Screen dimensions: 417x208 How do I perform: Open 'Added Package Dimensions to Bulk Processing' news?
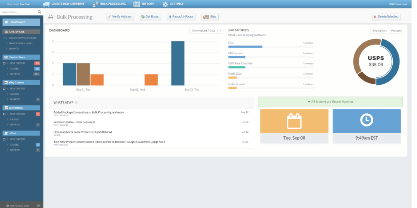click(x=88, y=112)
